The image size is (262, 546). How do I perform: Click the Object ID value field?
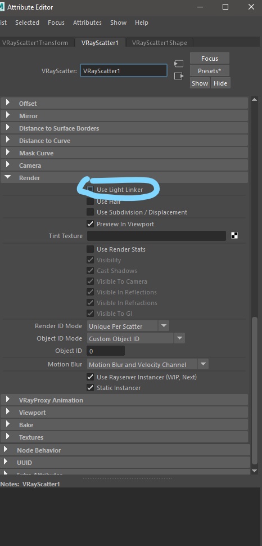106,351
